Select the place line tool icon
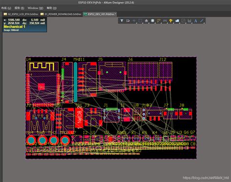The width and height of the screenshot is (231, 182). point(202,21)
